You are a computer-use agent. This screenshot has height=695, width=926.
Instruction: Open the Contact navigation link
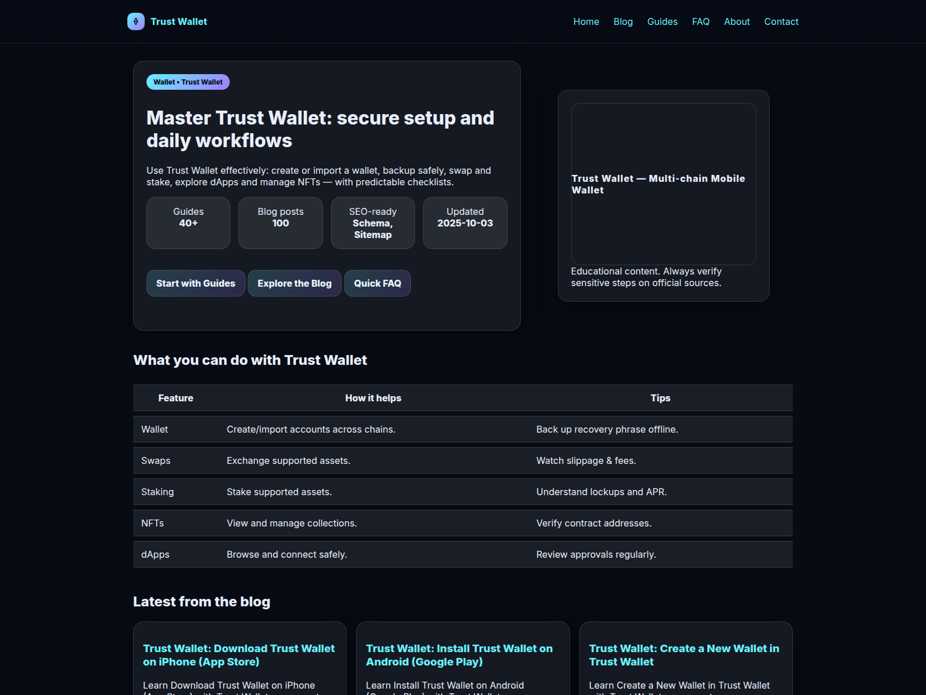tap(781, 21)
